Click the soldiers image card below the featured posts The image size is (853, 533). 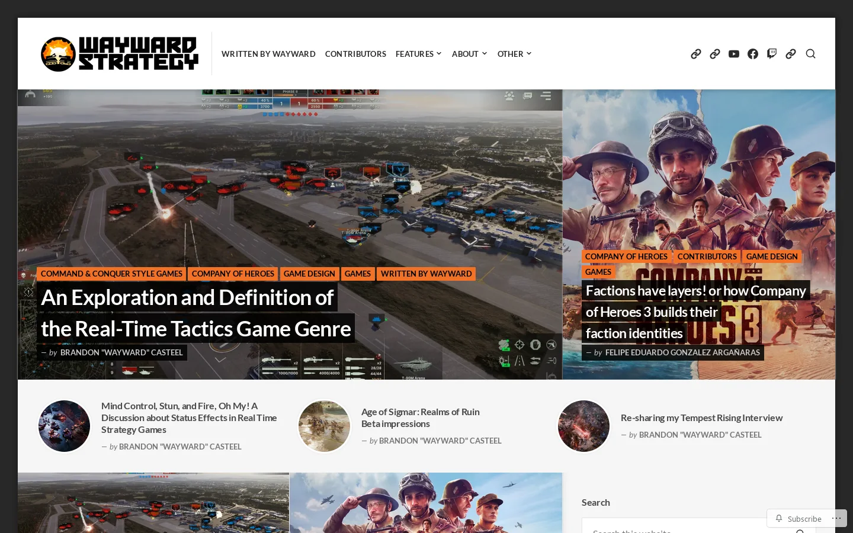[426, 503]
